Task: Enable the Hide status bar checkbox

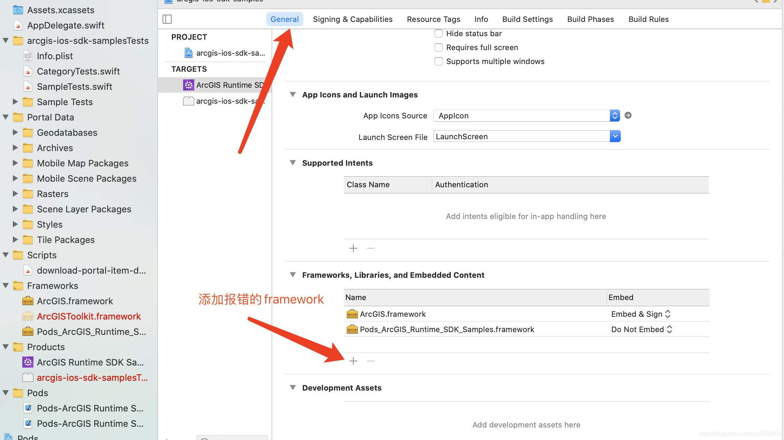Action: click(439, 33)
